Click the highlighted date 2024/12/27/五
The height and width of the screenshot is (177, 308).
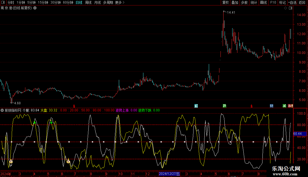[x=169, y=174]
